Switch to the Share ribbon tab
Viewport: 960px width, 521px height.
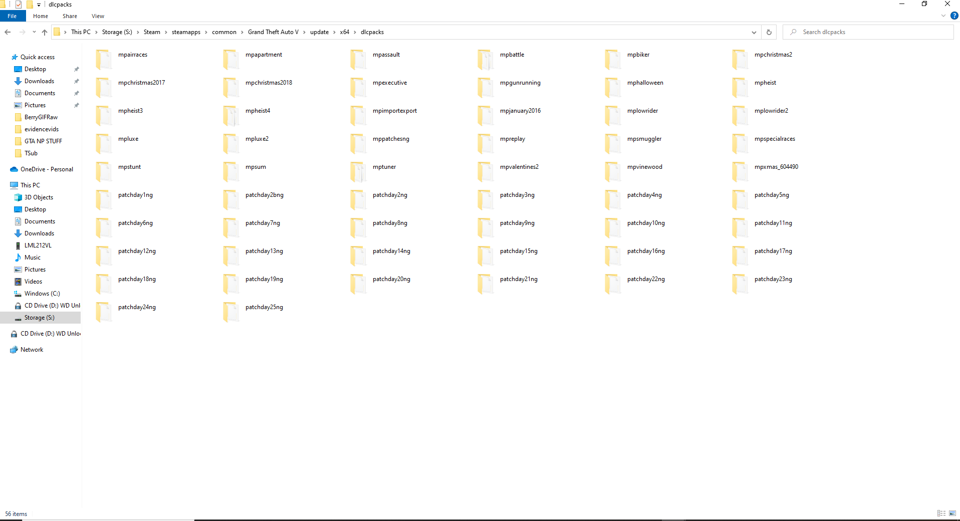click(x=70, y=16)
